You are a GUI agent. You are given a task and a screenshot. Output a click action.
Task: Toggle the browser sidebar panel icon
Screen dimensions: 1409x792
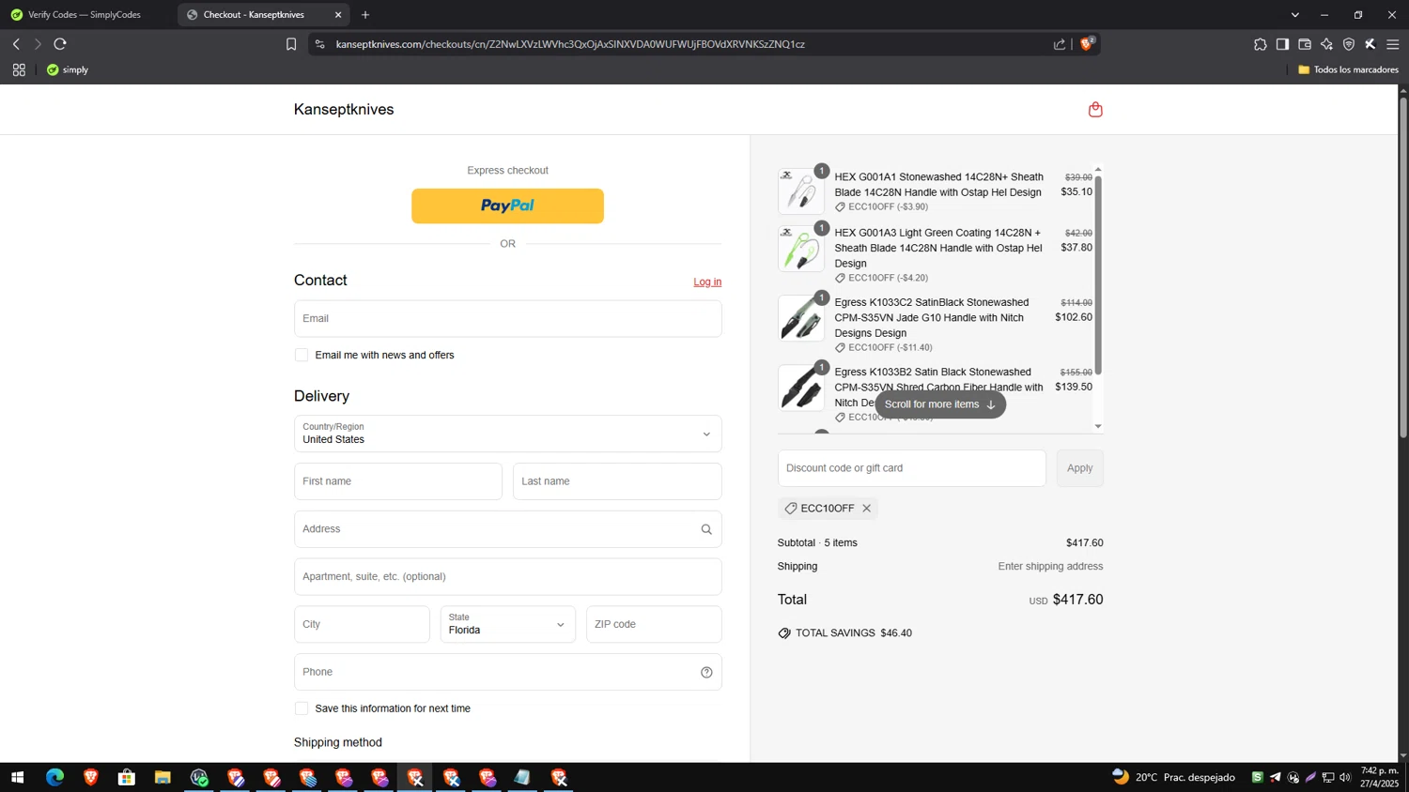coord(1282,44)
